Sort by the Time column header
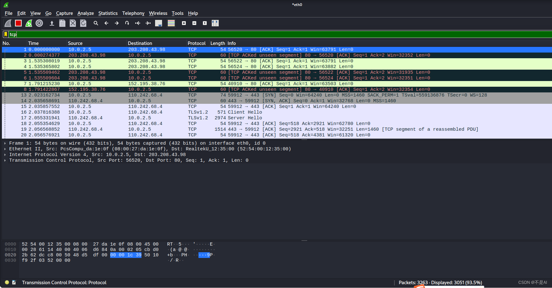The image size is (552, 288). 47,43
